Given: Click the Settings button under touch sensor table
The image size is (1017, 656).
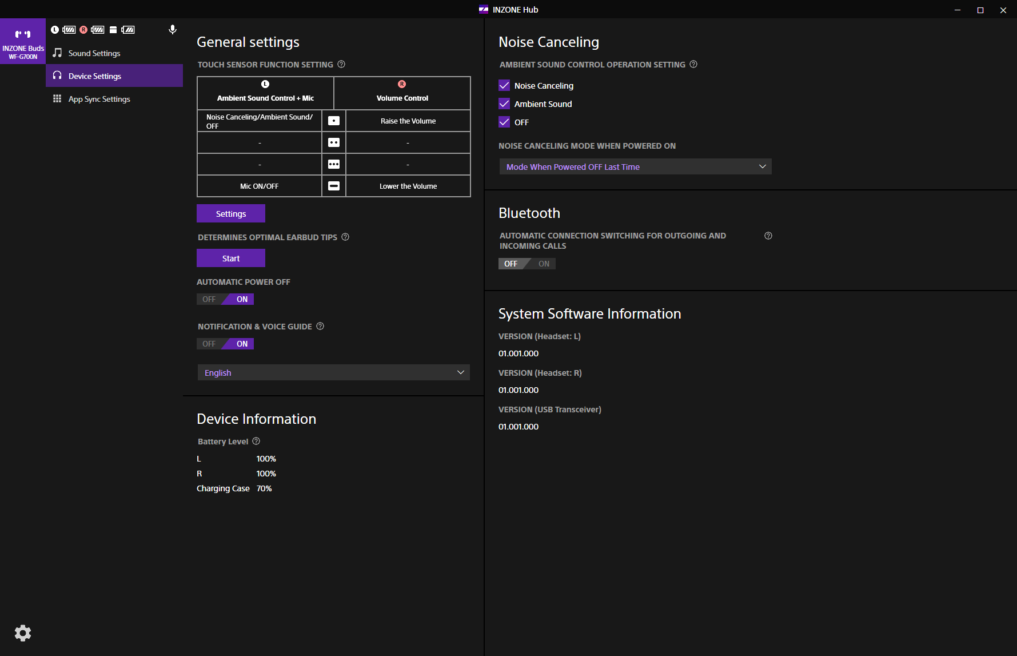Looking at the screenshot, I should [231, 214].
